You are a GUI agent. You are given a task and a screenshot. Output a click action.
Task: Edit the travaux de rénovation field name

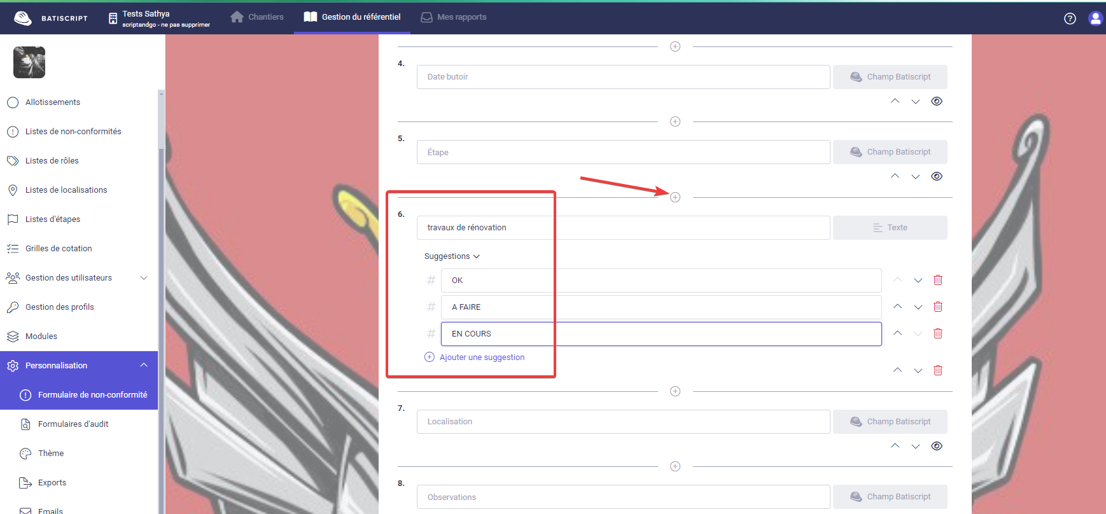(x=624, y=228)
